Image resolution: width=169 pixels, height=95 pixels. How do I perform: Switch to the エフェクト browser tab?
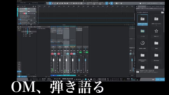[x=149, y=6]
